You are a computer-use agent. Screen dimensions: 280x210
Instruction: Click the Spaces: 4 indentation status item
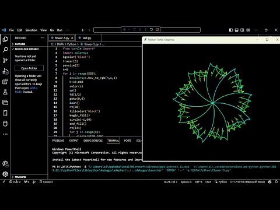coord(186,182)
